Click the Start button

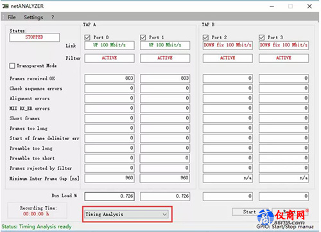250,212
